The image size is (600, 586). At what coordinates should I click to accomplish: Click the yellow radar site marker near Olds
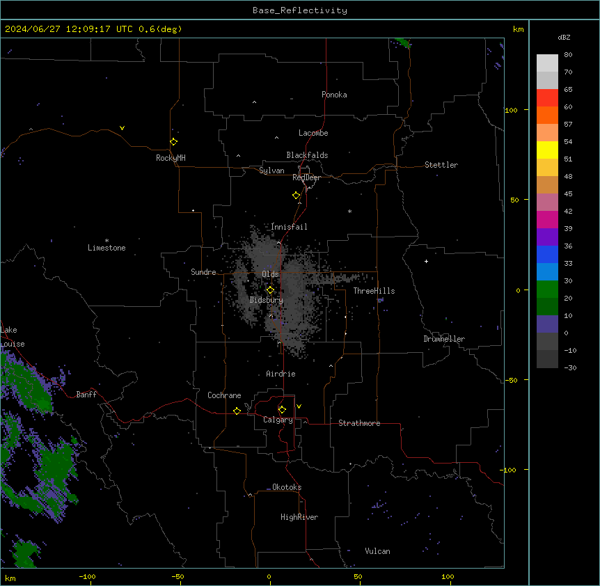point(270,290)
